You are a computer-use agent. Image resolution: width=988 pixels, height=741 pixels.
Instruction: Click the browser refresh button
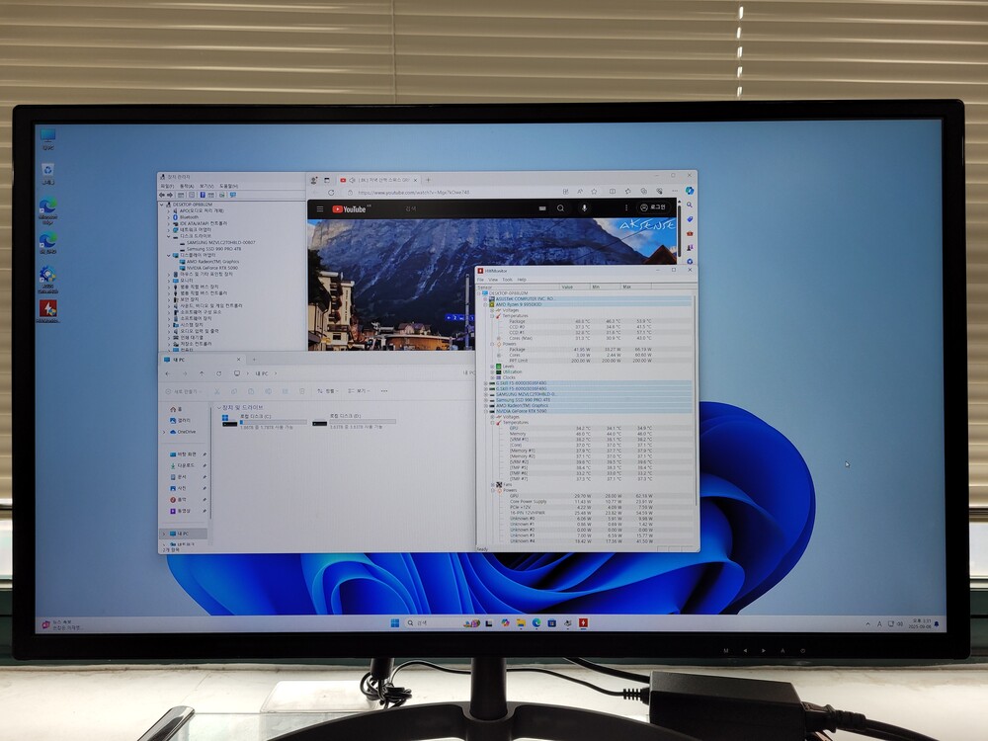[331, 193]
